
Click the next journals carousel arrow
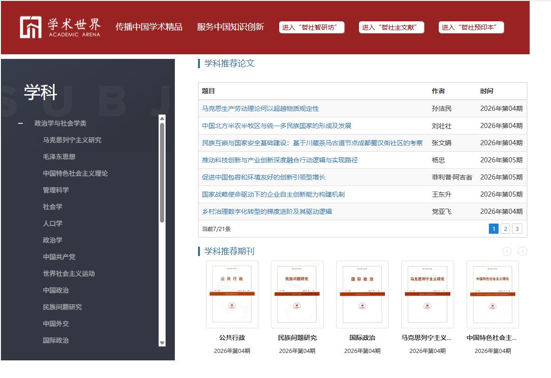click(523, 251)
